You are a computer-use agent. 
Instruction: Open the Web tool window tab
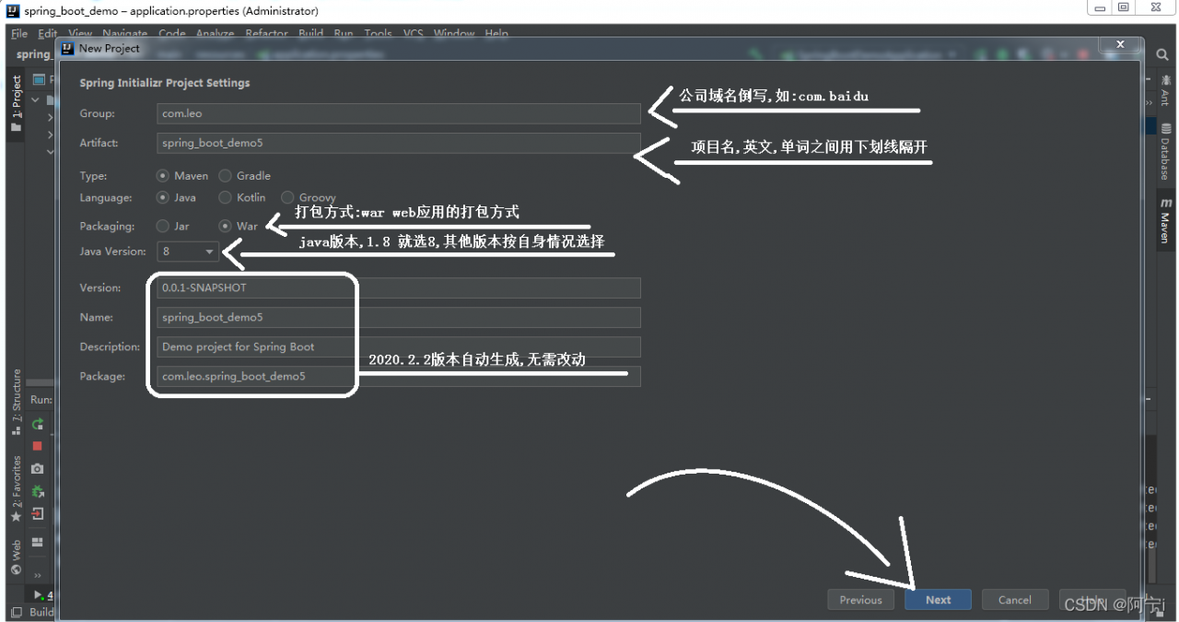16,557
